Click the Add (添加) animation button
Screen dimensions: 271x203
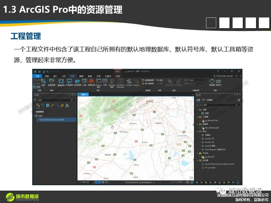[160, 80]
